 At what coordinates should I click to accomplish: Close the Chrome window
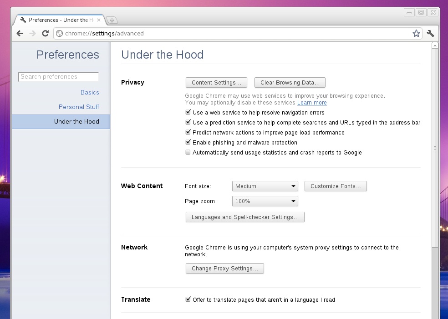[x=433, y=12]
